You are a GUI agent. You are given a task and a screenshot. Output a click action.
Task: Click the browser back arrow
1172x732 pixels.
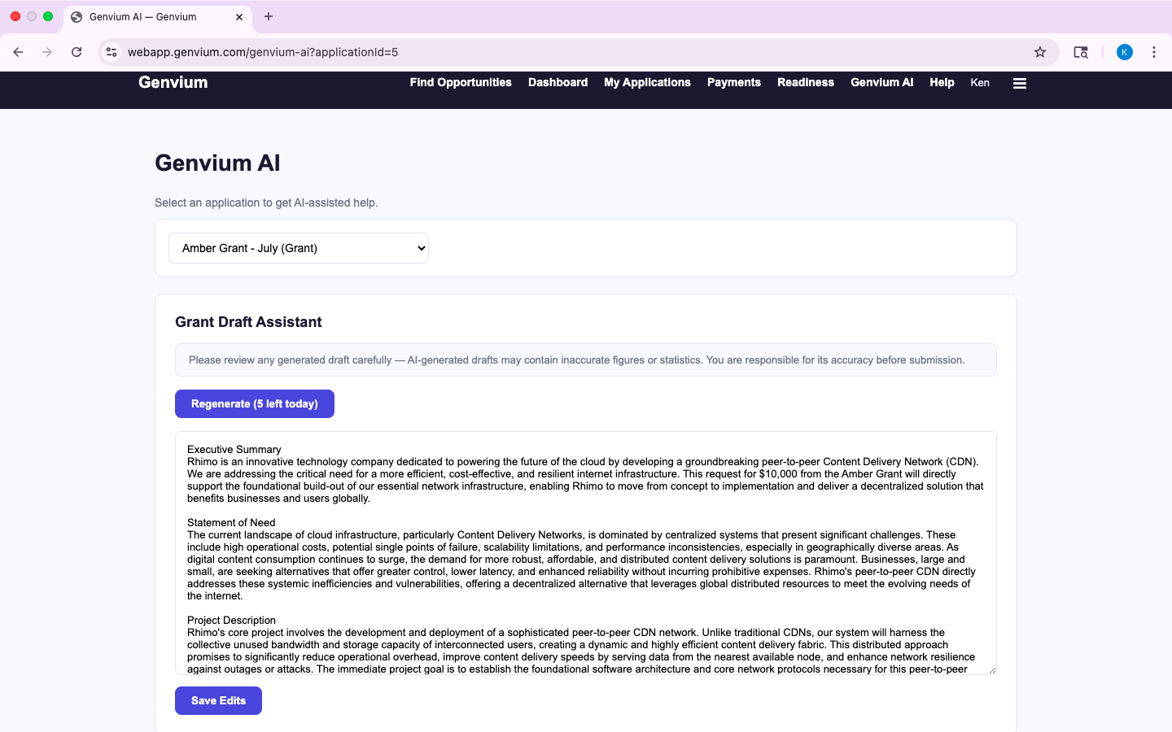pyautogui.click(x=18, y=52)
